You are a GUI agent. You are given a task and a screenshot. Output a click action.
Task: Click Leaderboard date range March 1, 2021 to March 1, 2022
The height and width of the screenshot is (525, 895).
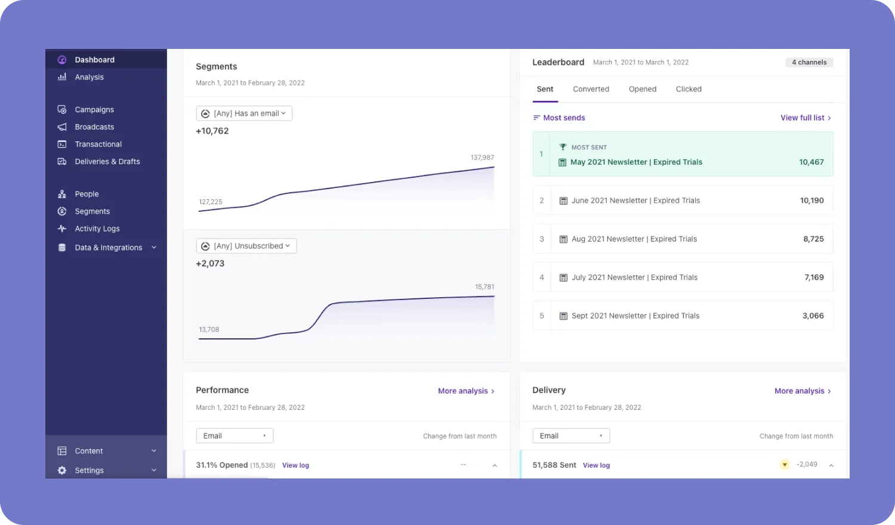click(x=641, y=62)
